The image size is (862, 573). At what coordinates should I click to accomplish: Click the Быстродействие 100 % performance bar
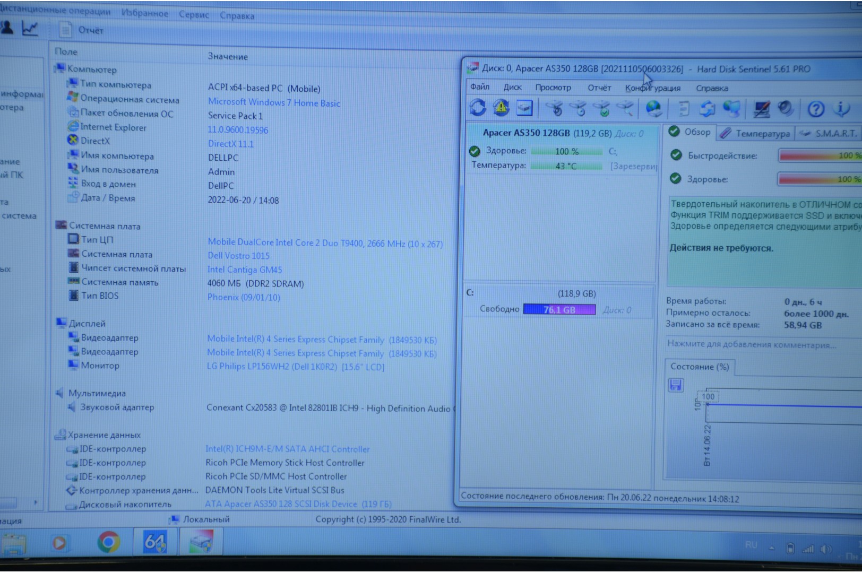pyautogui.click(x=820, y=155)
